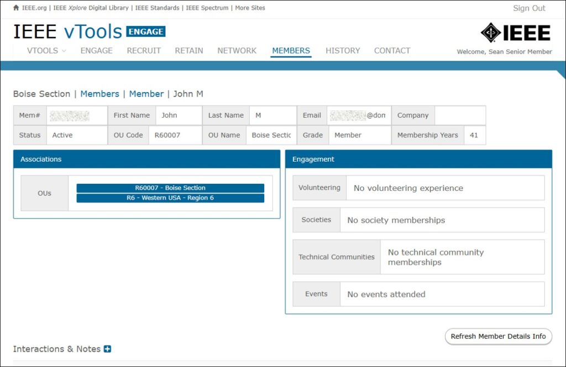Click Refresh Member Details Info button
This screenshot has width=566, height=367.
[x=498, y=336]
